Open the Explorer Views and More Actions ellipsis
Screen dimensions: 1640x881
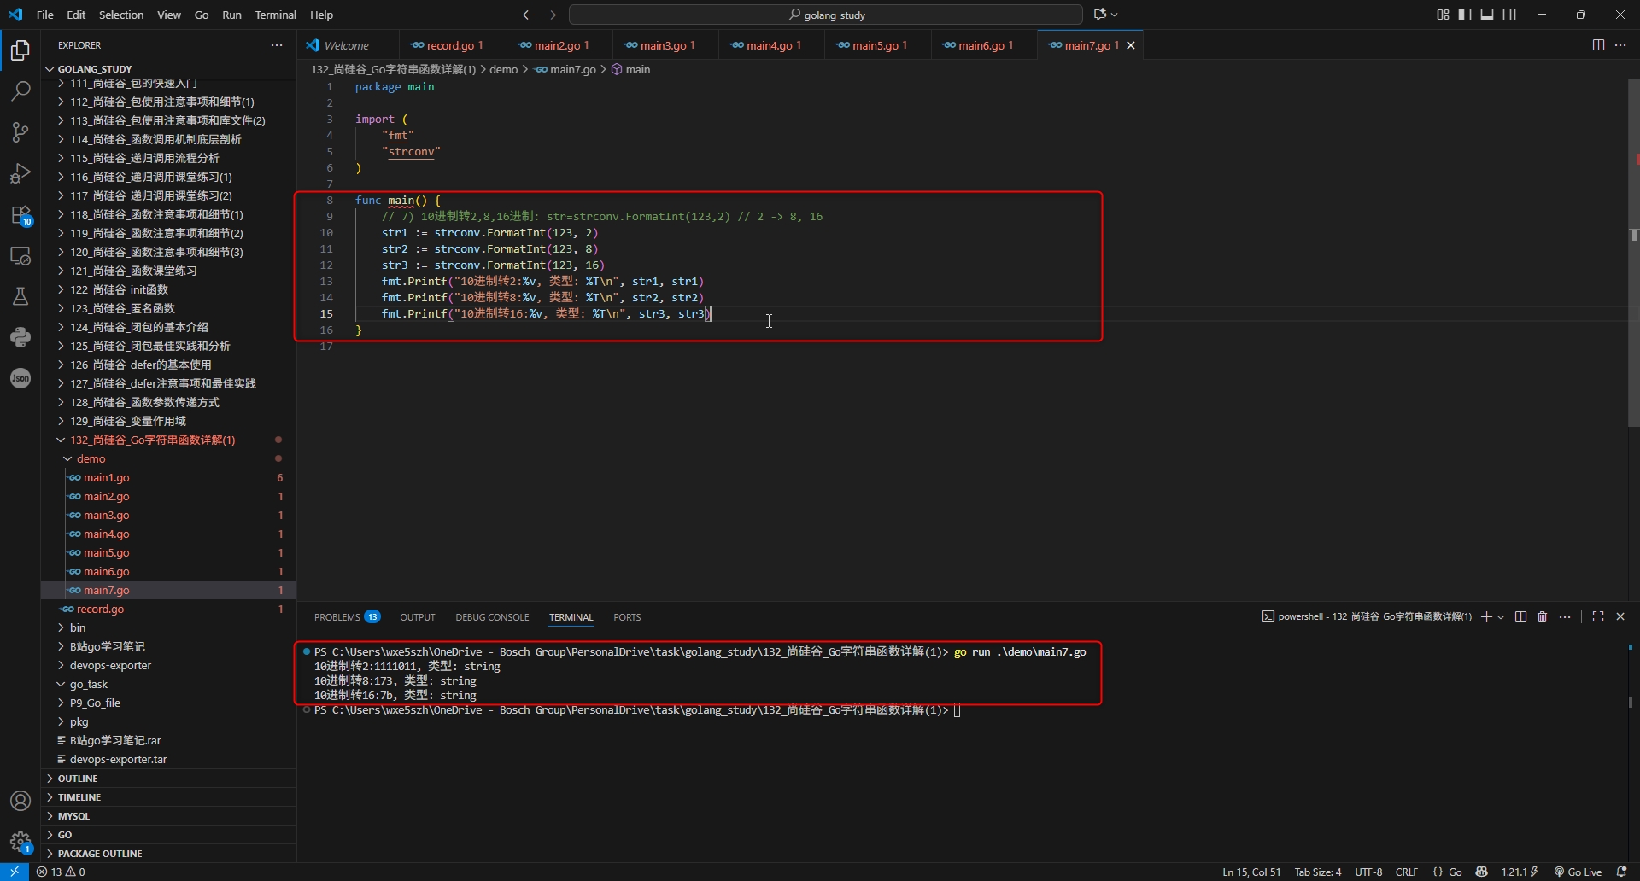(277, 45)
